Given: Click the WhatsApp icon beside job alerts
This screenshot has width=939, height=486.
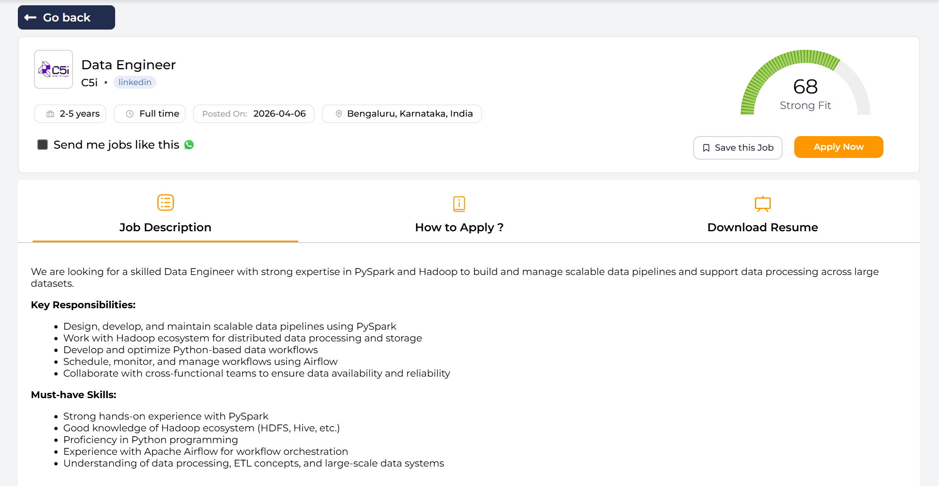Looking at the screenshot, I should point(189,145).
